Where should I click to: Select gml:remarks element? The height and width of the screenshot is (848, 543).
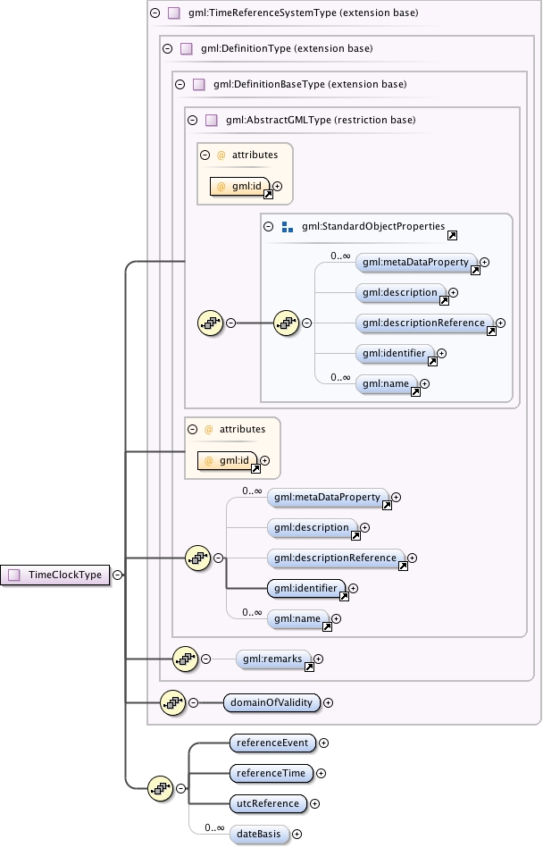click(273, 659)
